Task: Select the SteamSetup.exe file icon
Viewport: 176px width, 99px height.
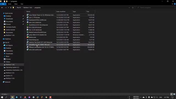Action: point(28,40)
